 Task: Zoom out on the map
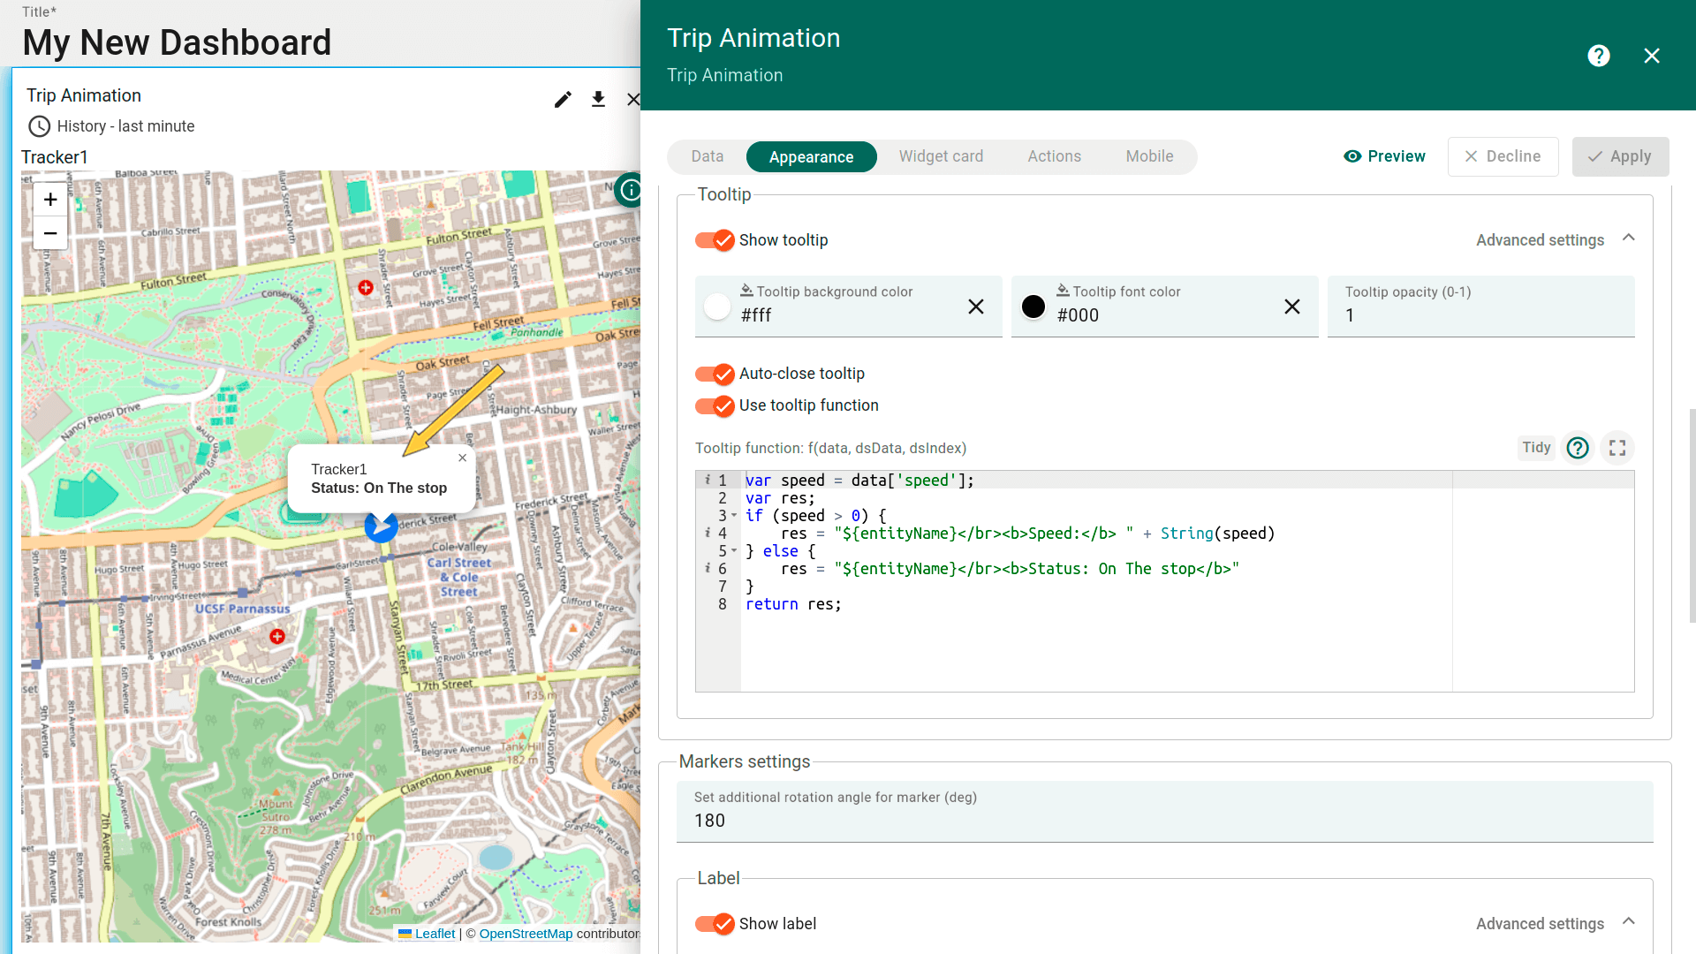pyautogui.click(x=50, y=233)
